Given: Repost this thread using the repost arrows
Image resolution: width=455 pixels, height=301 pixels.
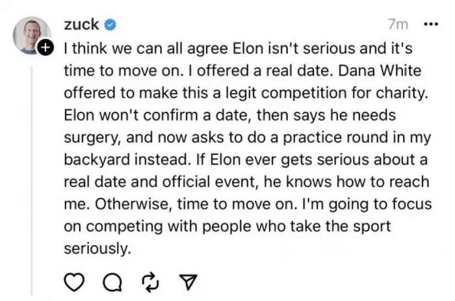Looking at the screenshot, I should [x=150, y=281].
